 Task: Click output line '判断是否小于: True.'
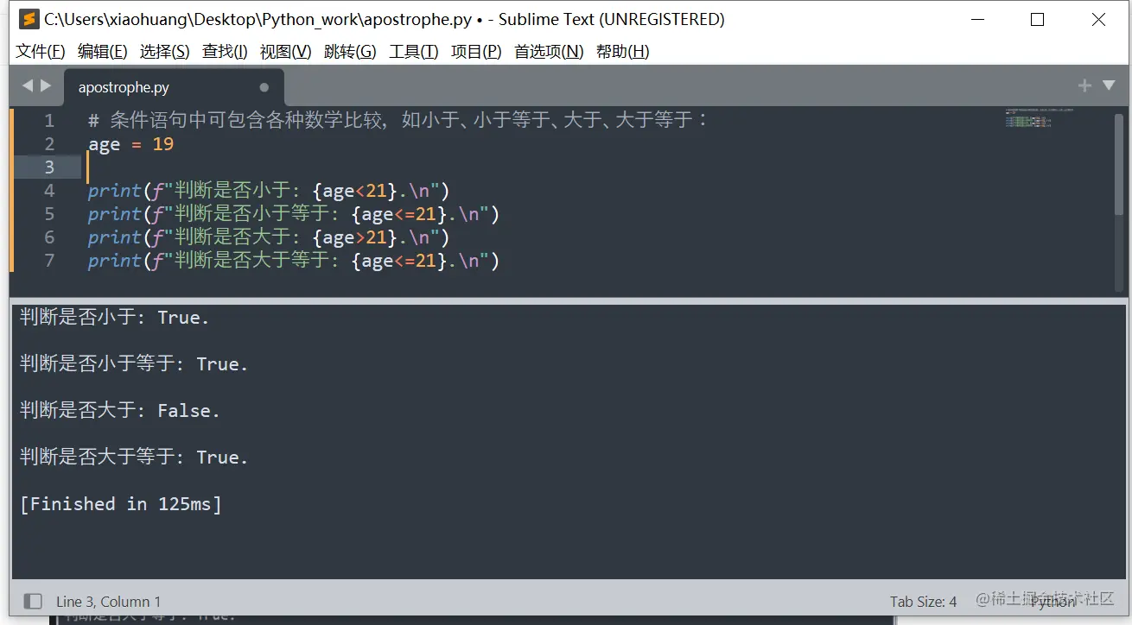[x=115, y=318]
